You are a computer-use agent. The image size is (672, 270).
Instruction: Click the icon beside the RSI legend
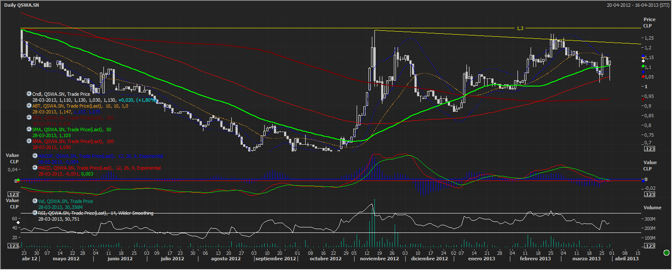point(35,213)
